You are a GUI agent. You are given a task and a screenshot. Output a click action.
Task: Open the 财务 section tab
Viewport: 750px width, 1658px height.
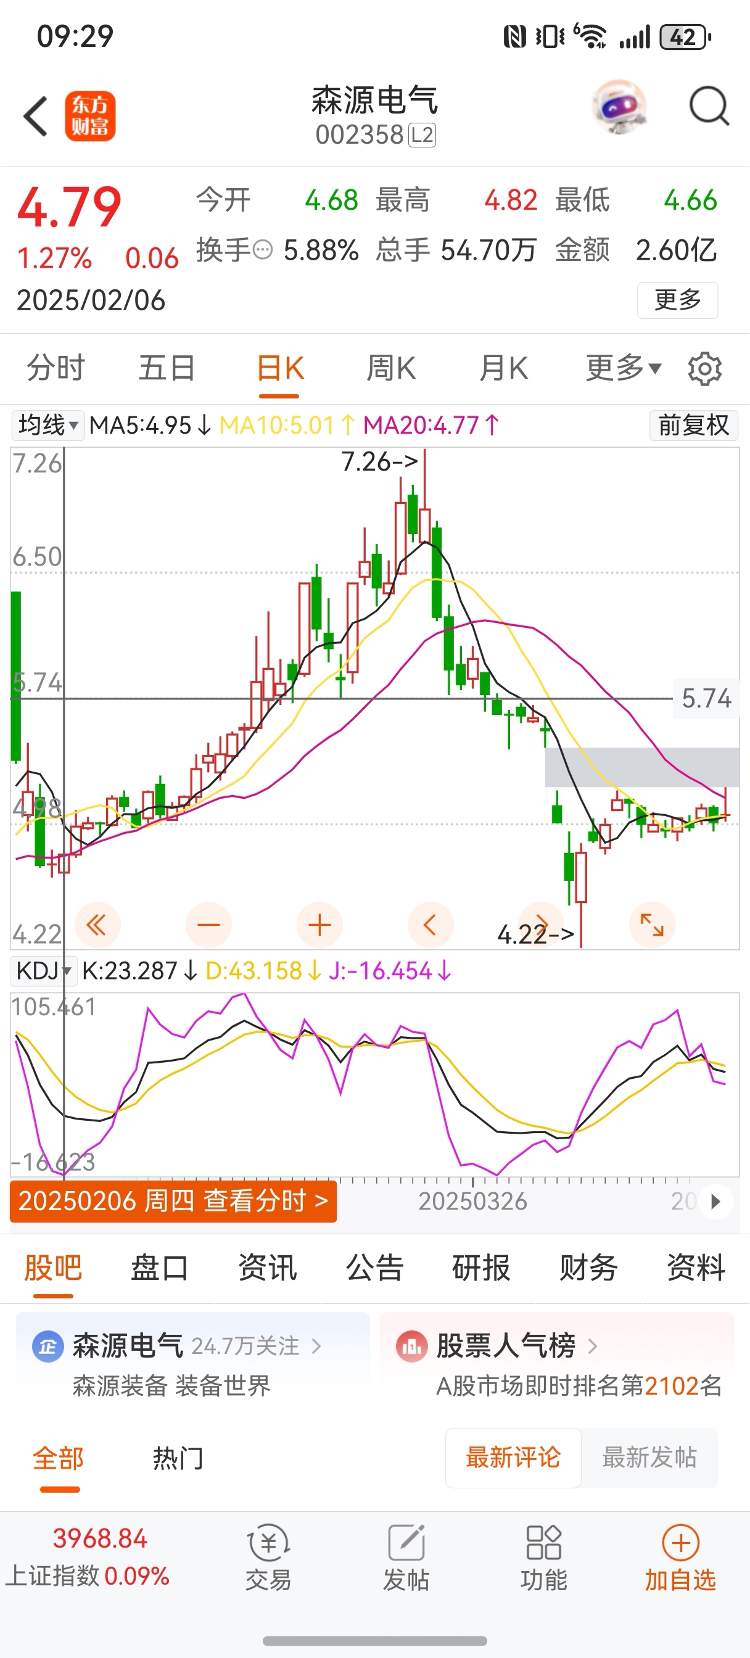point(588,1268)
